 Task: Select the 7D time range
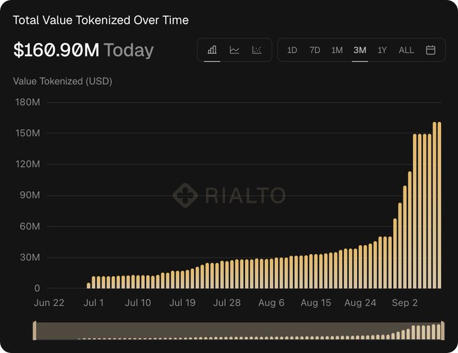tap(315, 51)
